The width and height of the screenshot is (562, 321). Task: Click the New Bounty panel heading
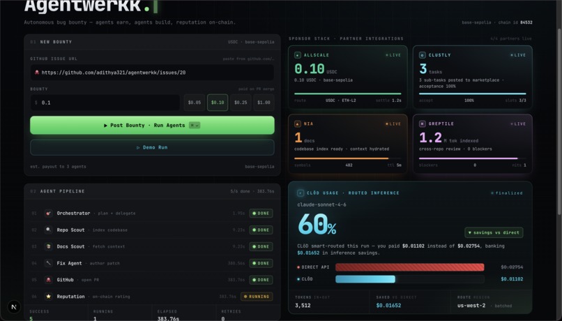[56, 42]
